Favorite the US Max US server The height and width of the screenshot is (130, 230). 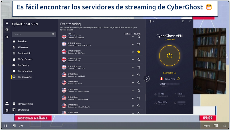pos(139,82)
